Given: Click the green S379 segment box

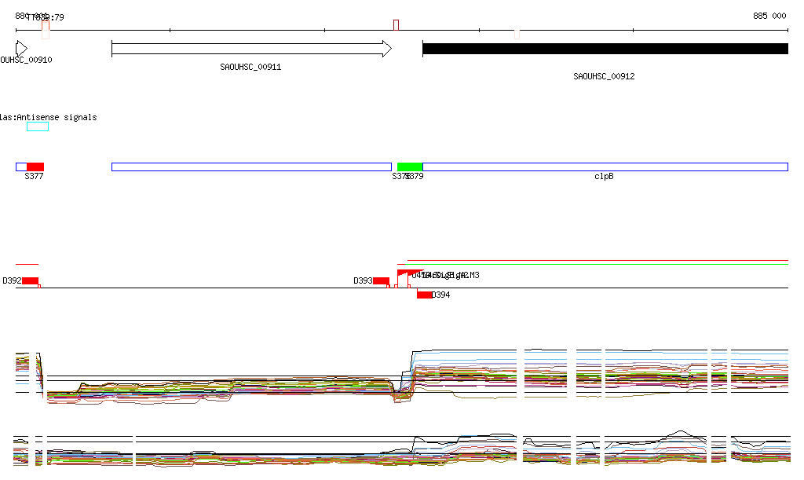Looking at the screenshot, I should [x=410, y=167].
